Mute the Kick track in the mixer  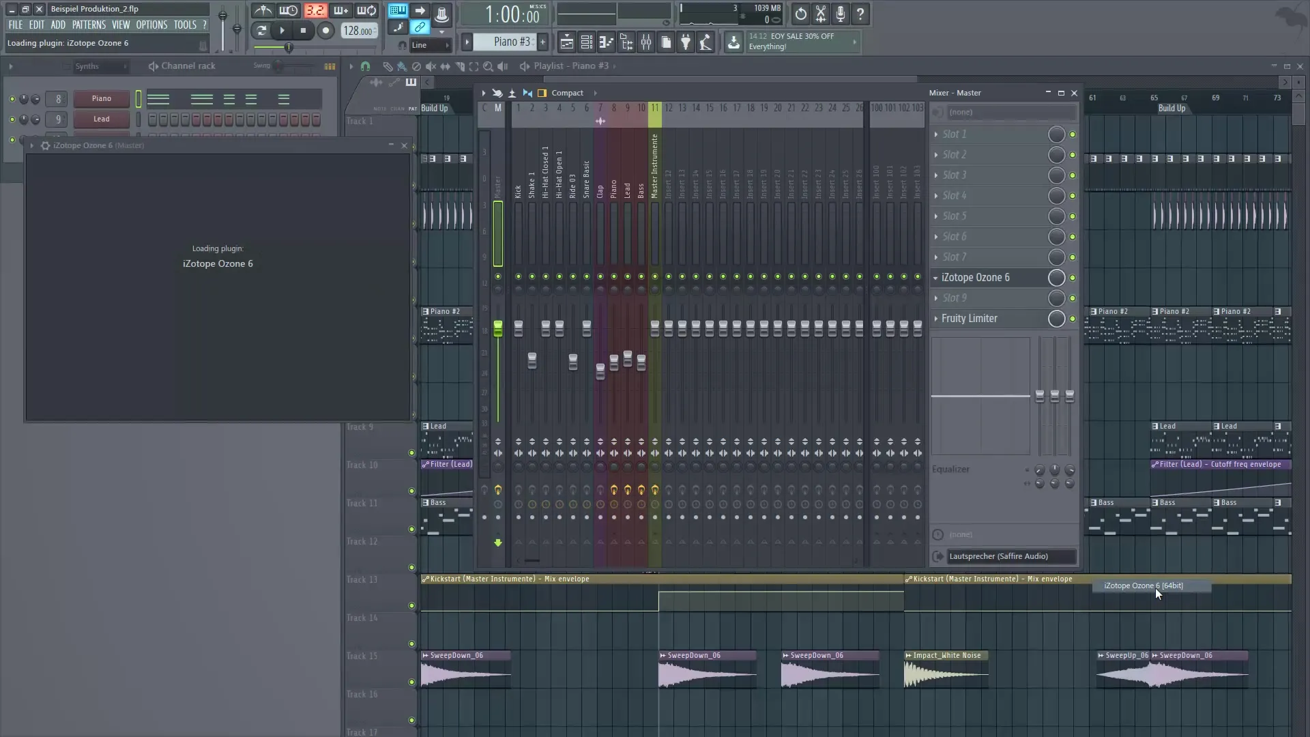tap(519, 276)
